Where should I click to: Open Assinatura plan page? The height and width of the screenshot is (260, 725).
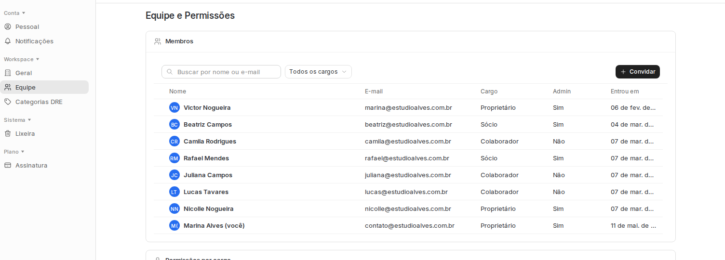(x=44, y=165)
